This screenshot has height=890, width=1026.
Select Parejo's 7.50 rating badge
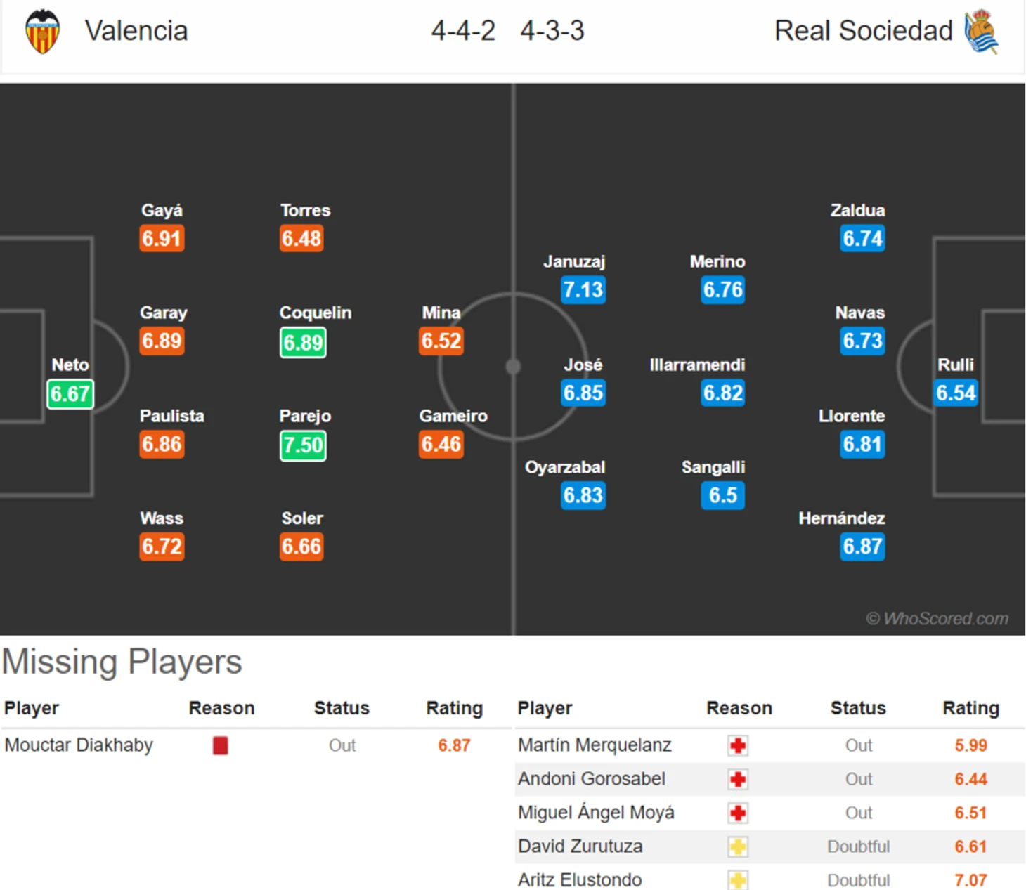point(303,445)
